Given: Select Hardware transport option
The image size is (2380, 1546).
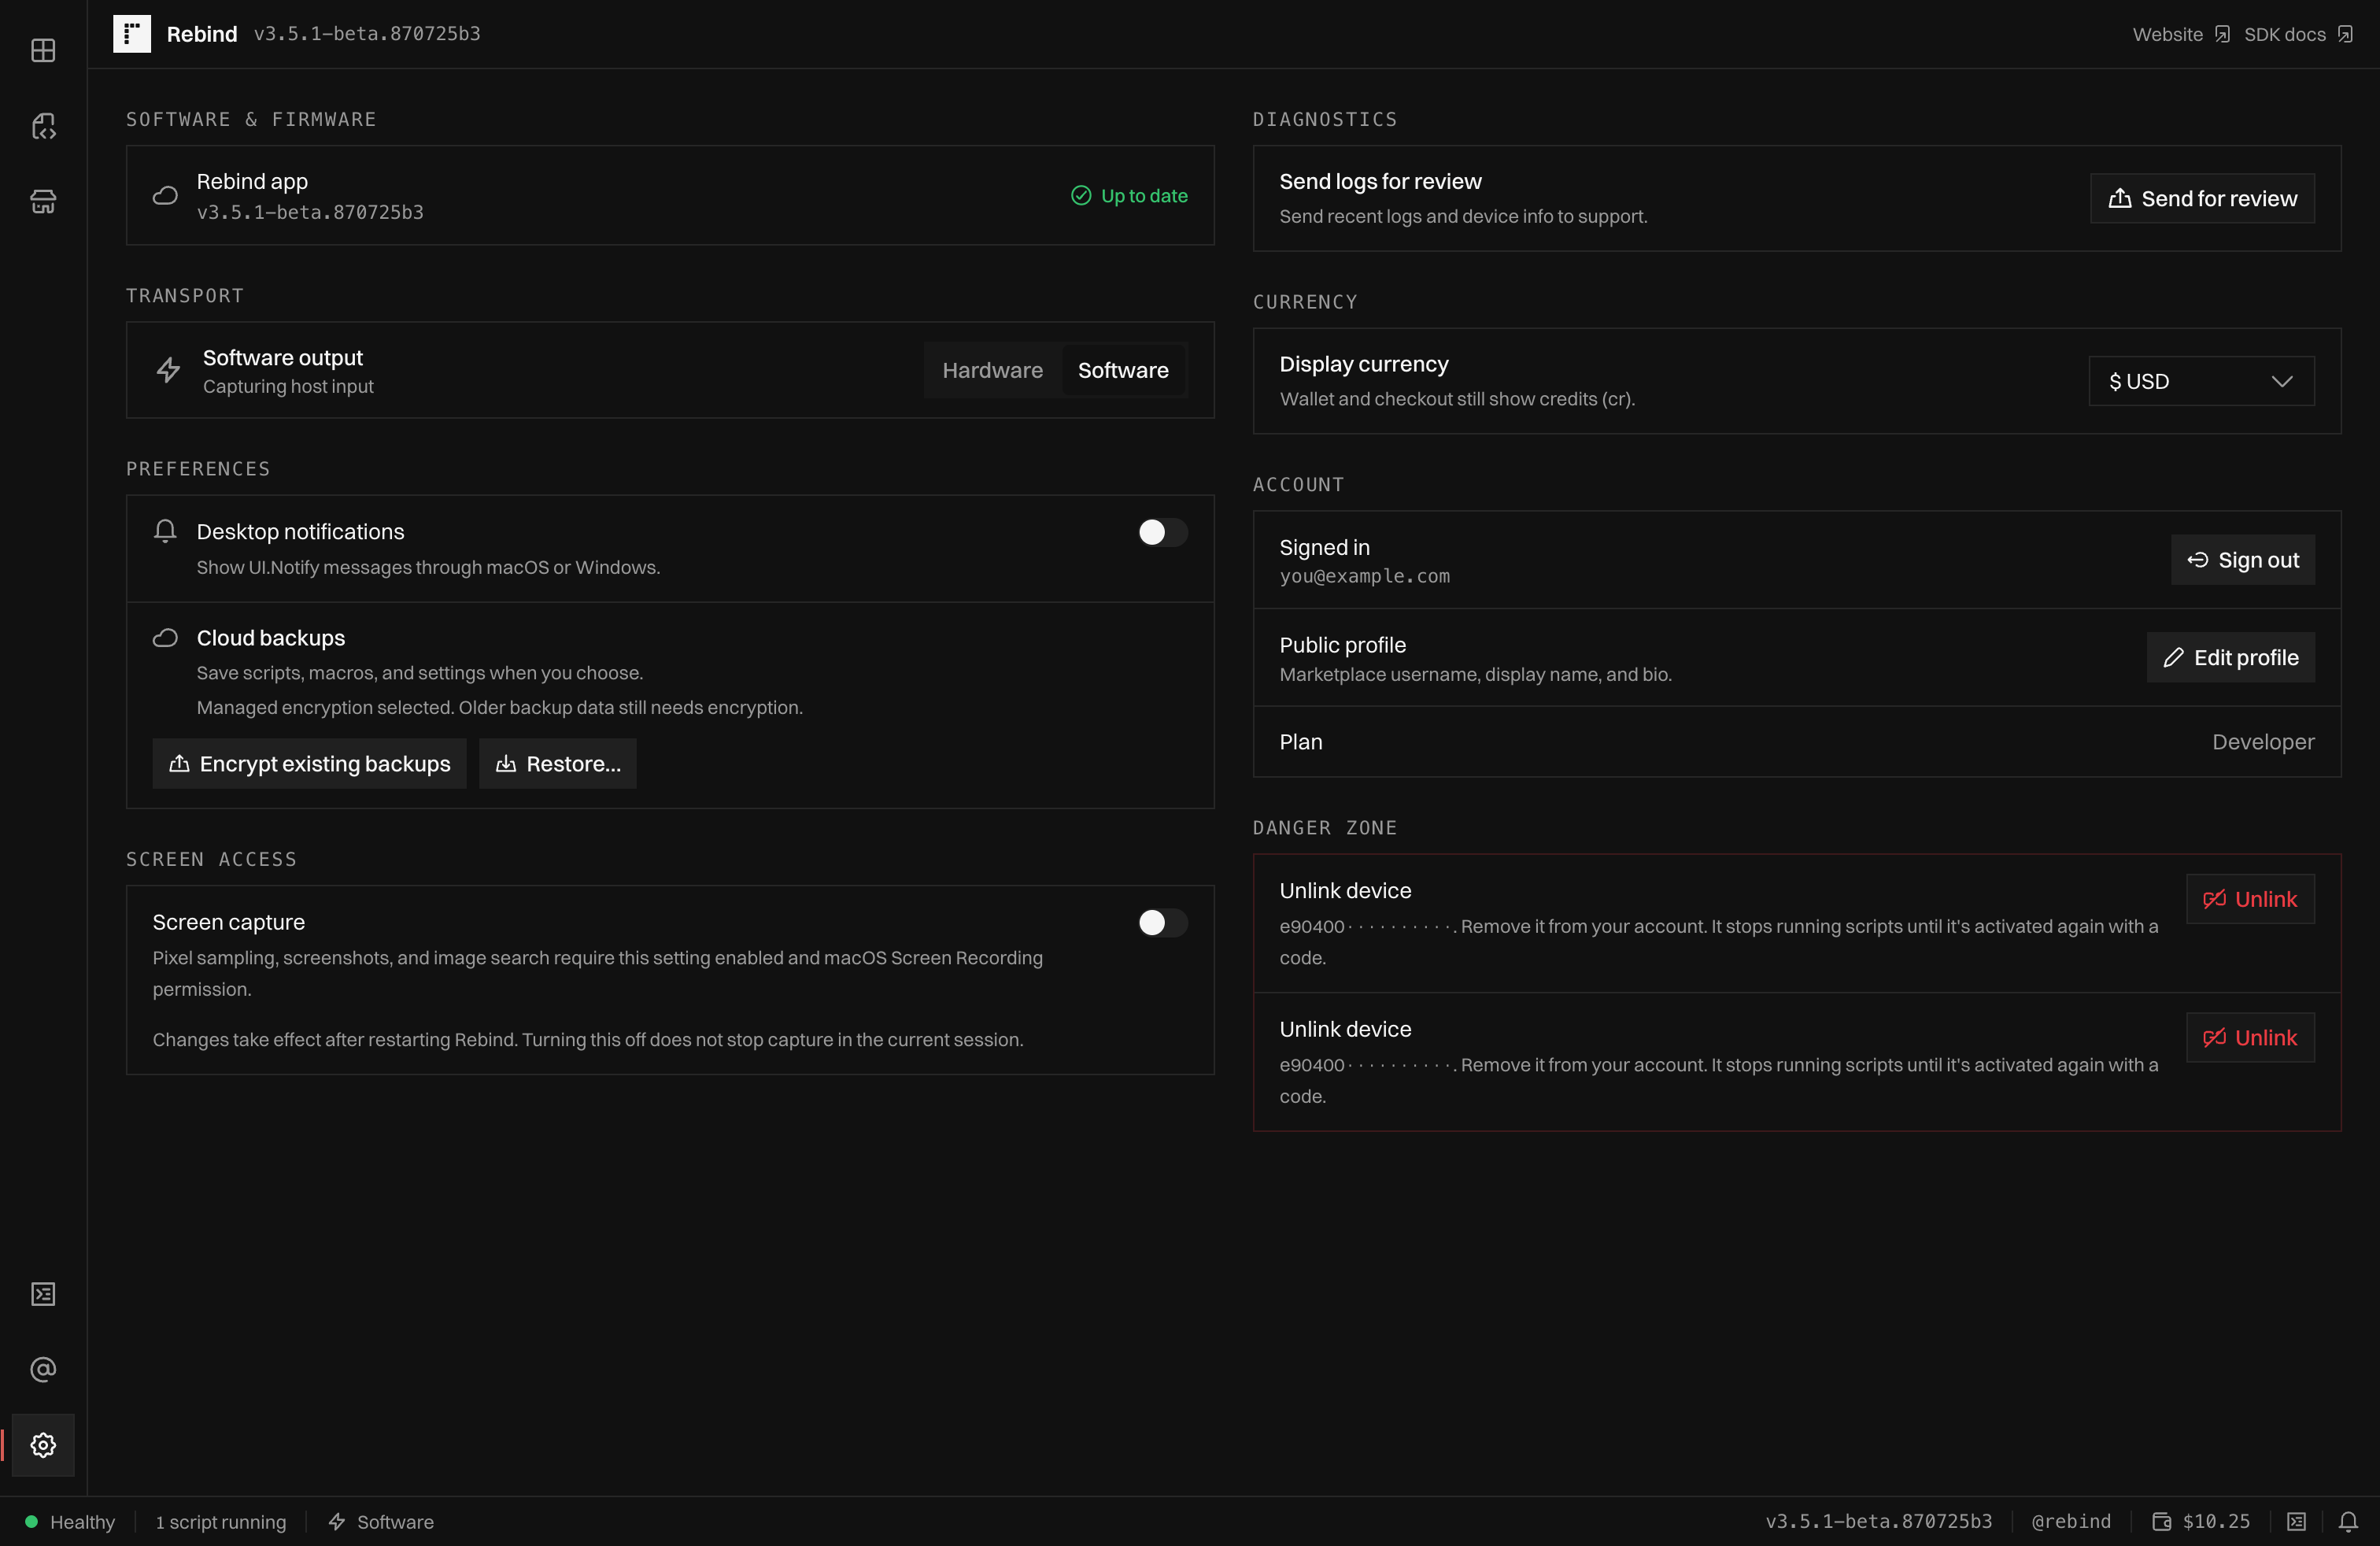Looking at the screenshot, I should point(992,370).
